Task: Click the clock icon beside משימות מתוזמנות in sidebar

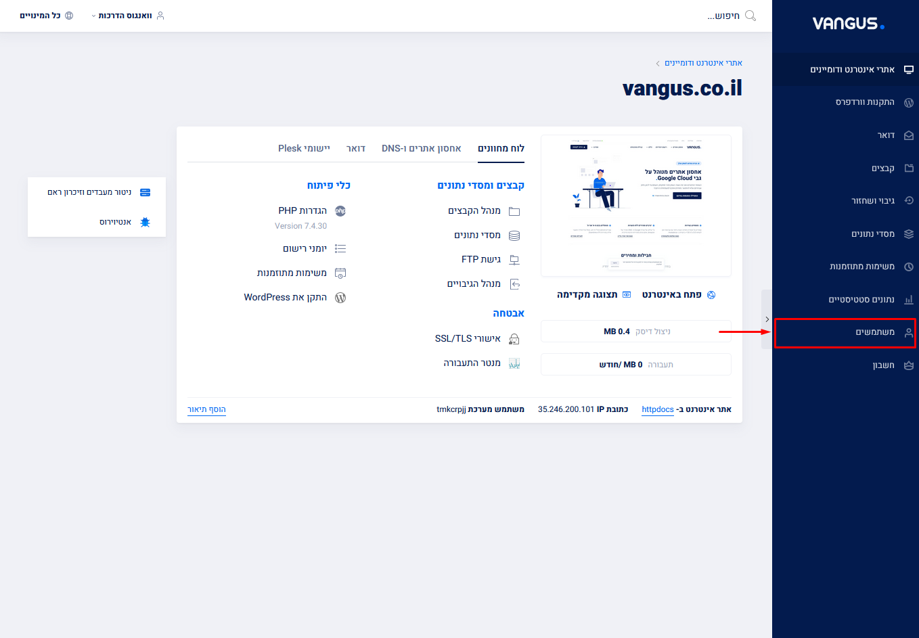Action: [x=909, y=267]
